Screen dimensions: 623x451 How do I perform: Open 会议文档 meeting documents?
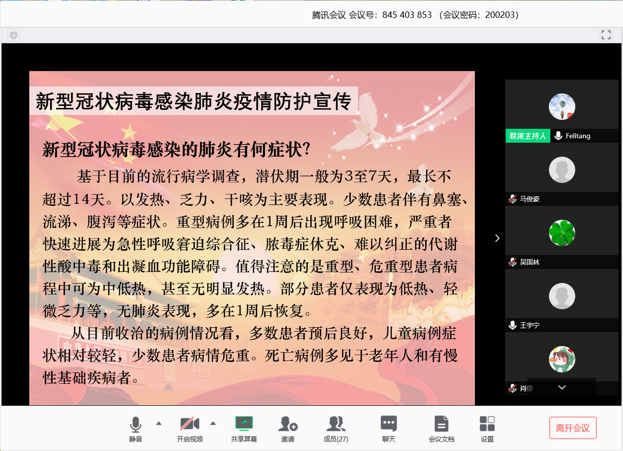pyautogui.click(x=441, y=424)
